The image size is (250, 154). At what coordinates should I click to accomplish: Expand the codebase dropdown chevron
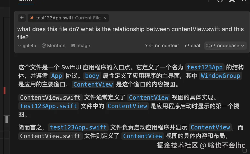pyautogui.click(x=243, y=46)
